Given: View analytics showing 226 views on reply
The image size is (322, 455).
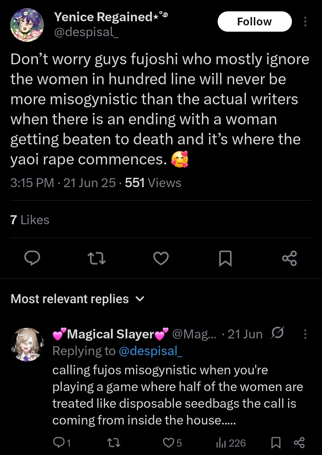Looking at the screenshot, I should 231,443.
